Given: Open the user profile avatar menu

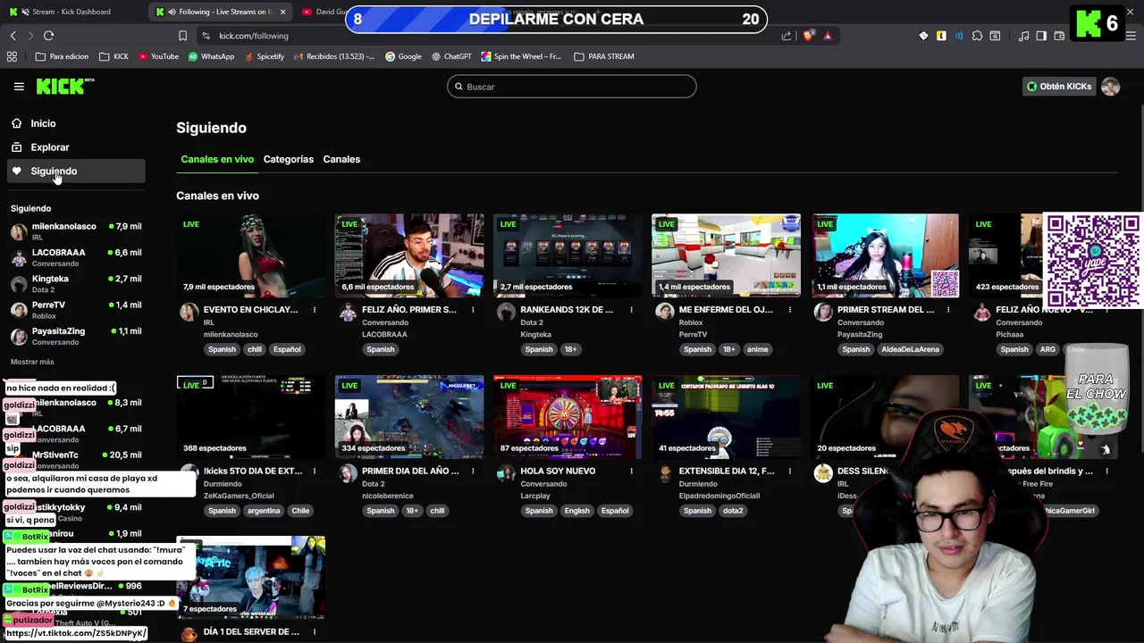Looking at the screenshot, I should click(1110, 87).
